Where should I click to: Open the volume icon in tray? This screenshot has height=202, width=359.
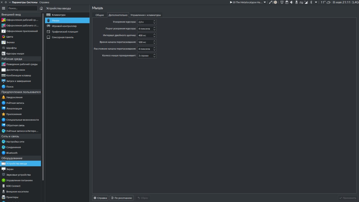291,2
